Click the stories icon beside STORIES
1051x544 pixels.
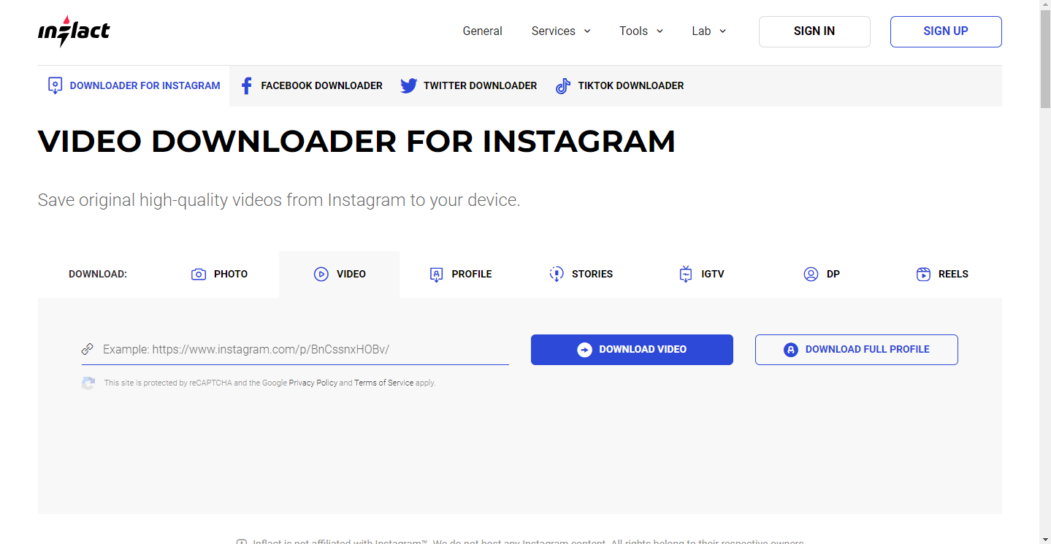pyautogui.click(x=557, y=274)
